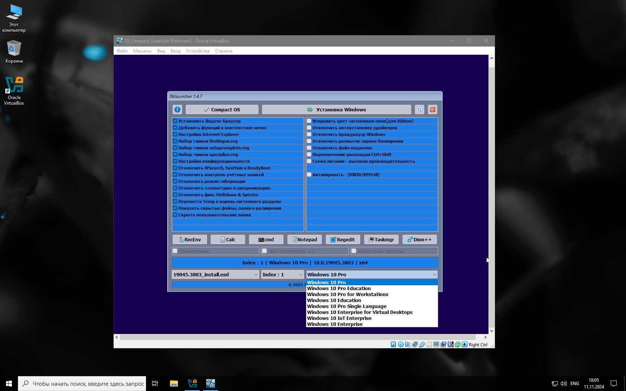This screenshot has width=626, height=391.
Task: Expand the 19045.3803_install.esd dropdown
Action: click(x=215, y=274)
